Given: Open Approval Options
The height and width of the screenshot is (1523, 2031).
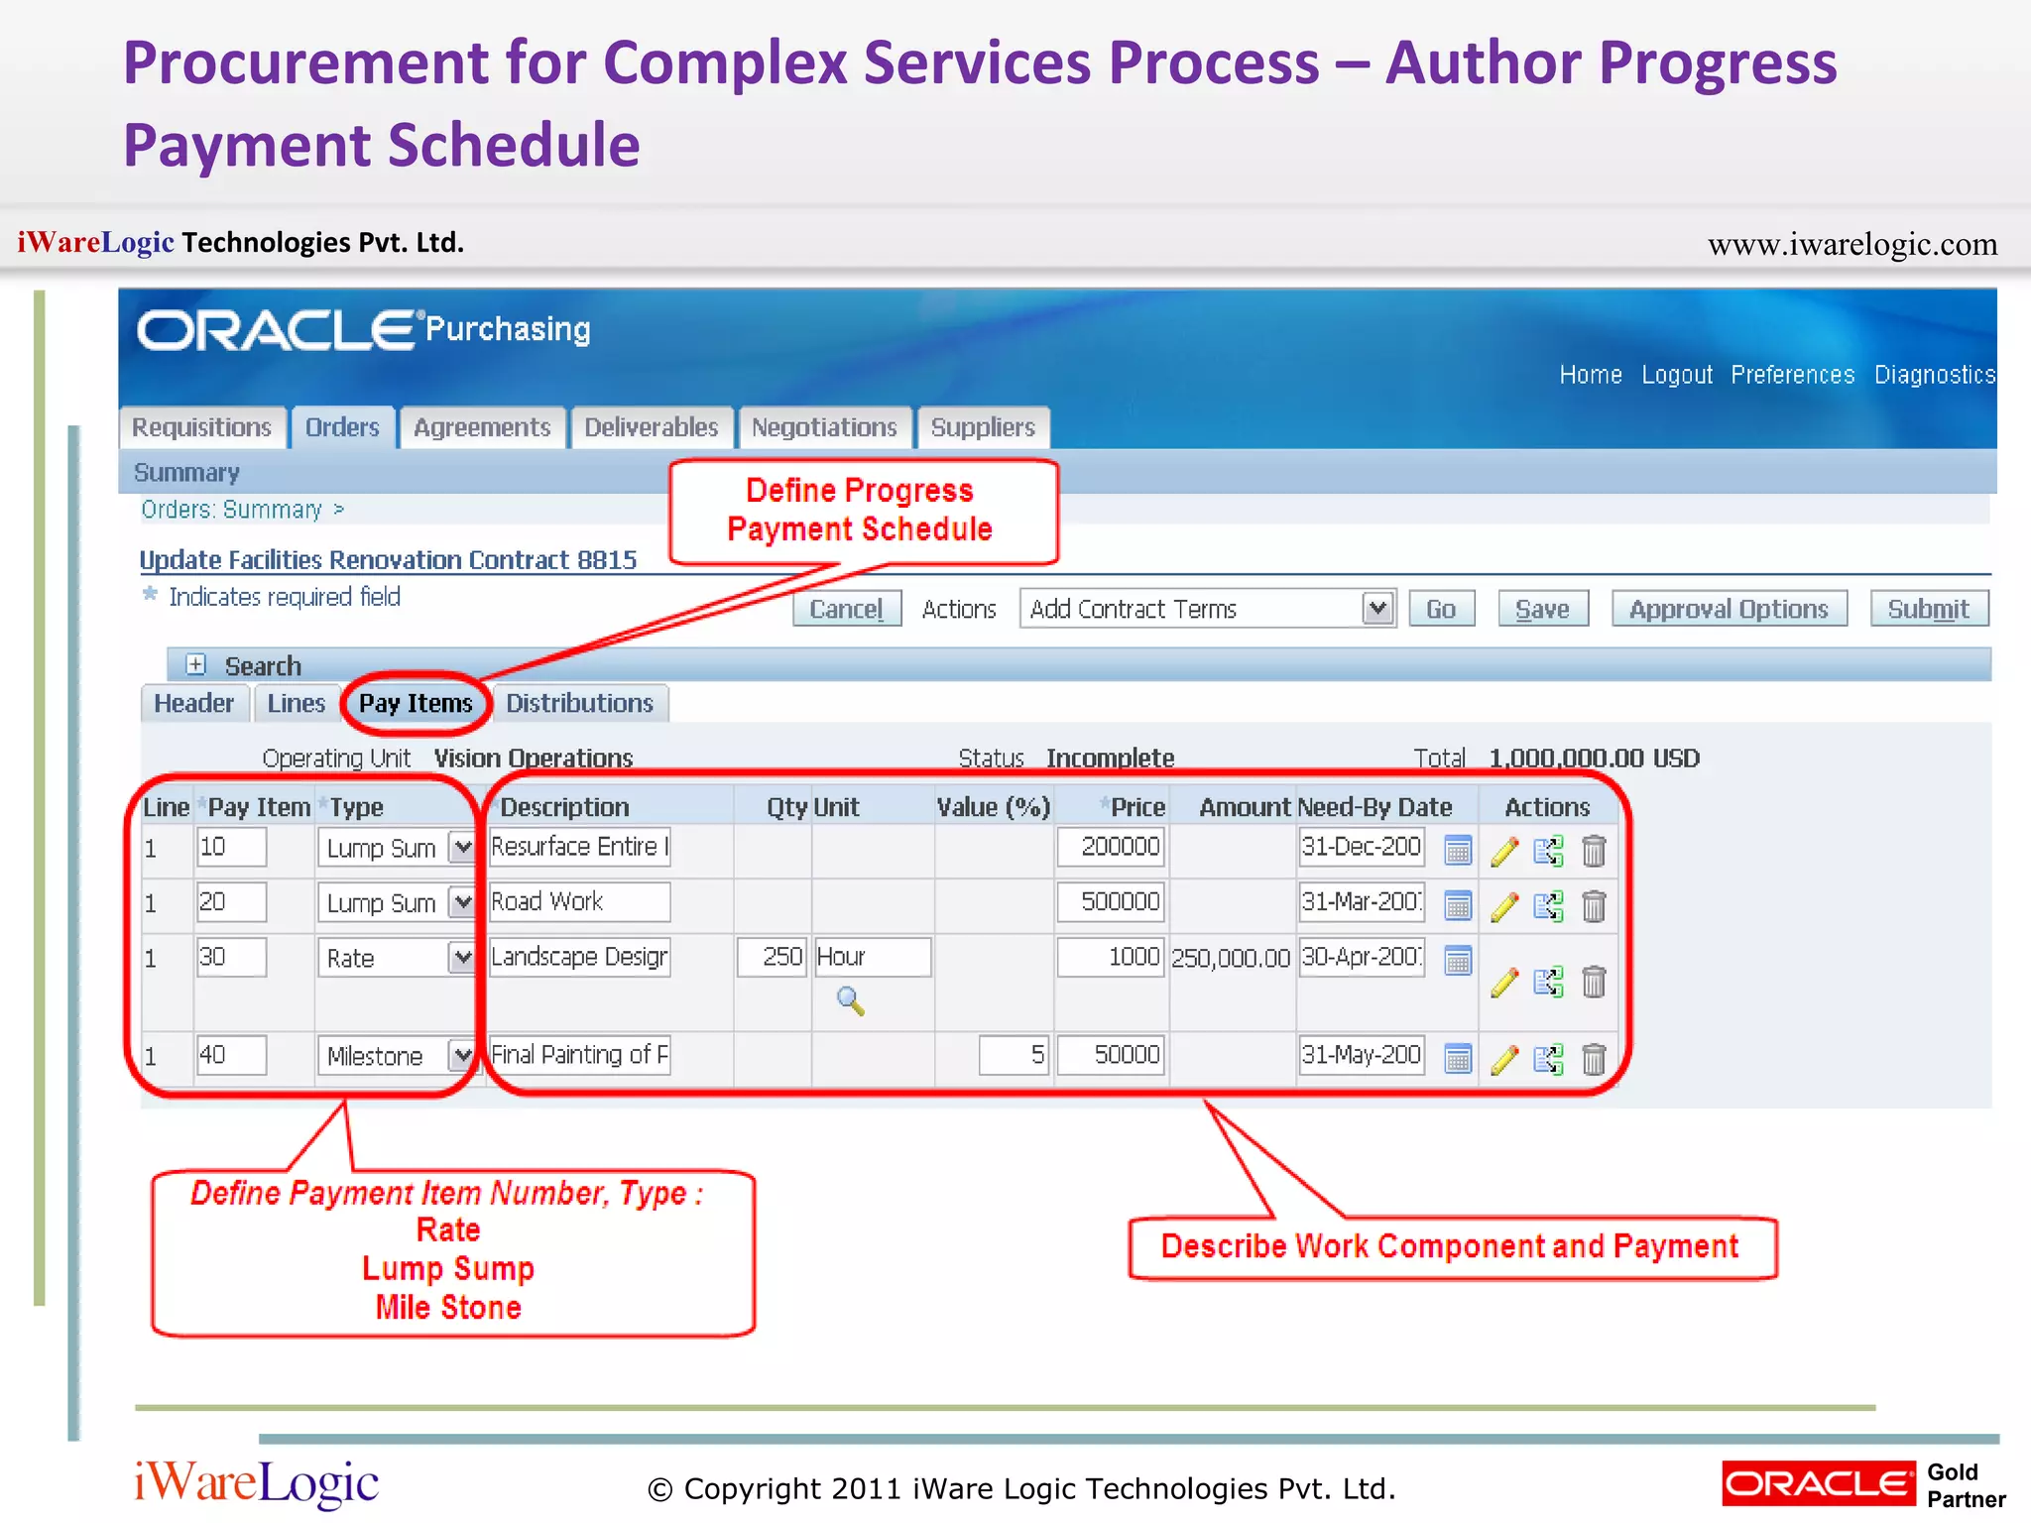Looking at the screenshot, I should (x=1730, y=609).
